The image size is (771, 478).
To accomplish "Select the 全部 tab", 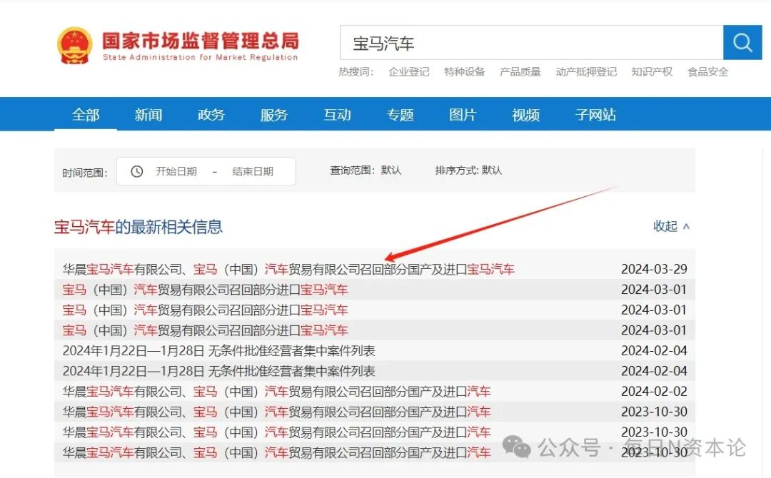I will [86, 114].
